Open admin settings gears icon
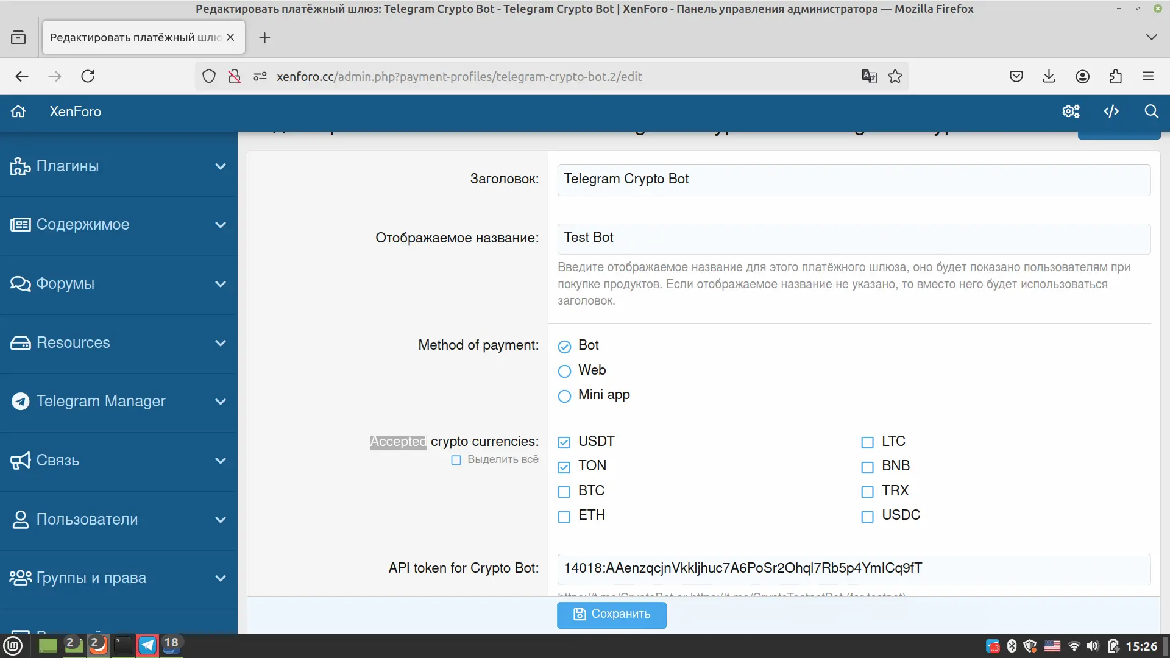This screenshot has width=1170, height=658. point(1071,111)
